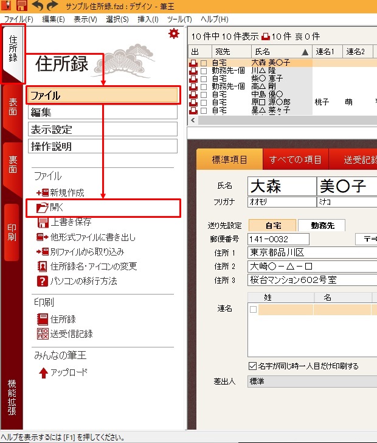Click the undo arrow in title bar
The image size is (377, 443).
point(38,6)
